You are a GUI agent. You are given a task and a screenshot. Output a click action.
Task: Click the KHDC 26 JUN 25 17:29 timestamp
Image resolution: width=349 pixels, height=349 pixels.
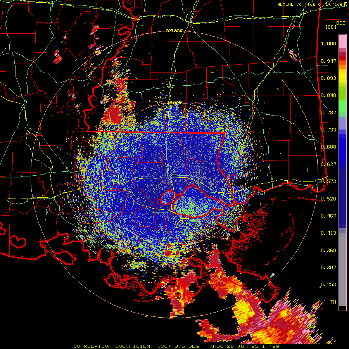click(244, 346)
